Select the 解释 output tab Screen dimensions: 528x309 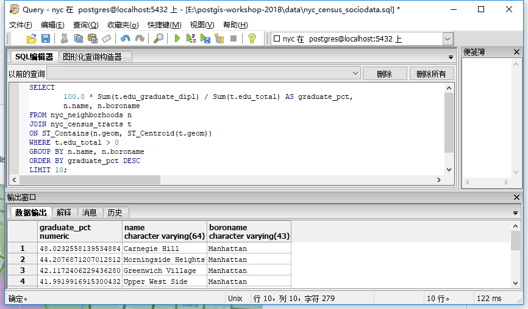64,213
